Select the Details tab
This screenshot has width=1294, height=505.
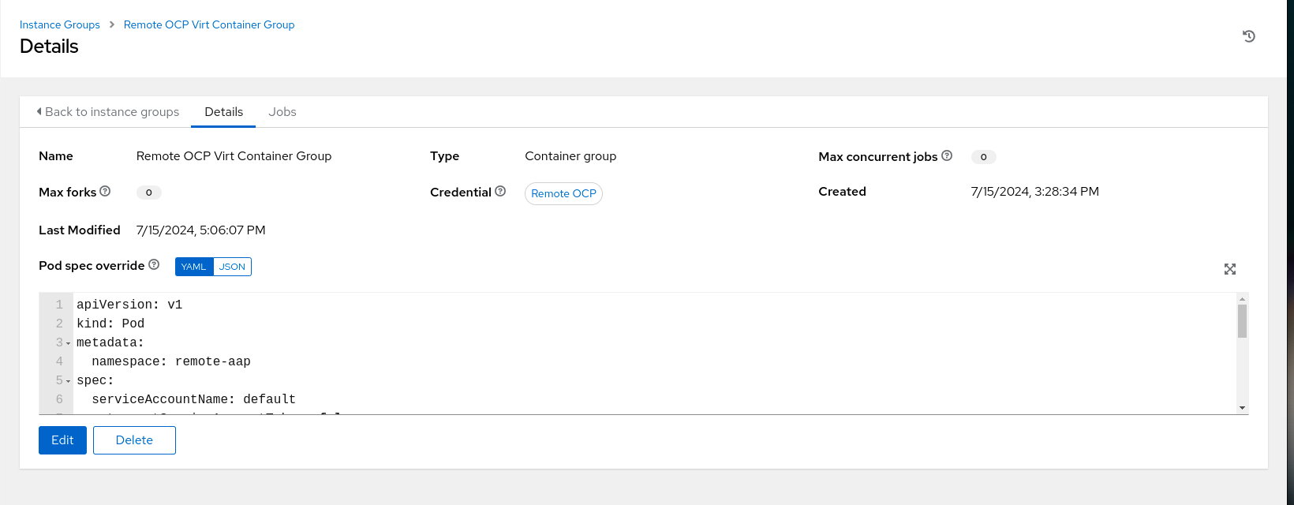click(223, 112)
